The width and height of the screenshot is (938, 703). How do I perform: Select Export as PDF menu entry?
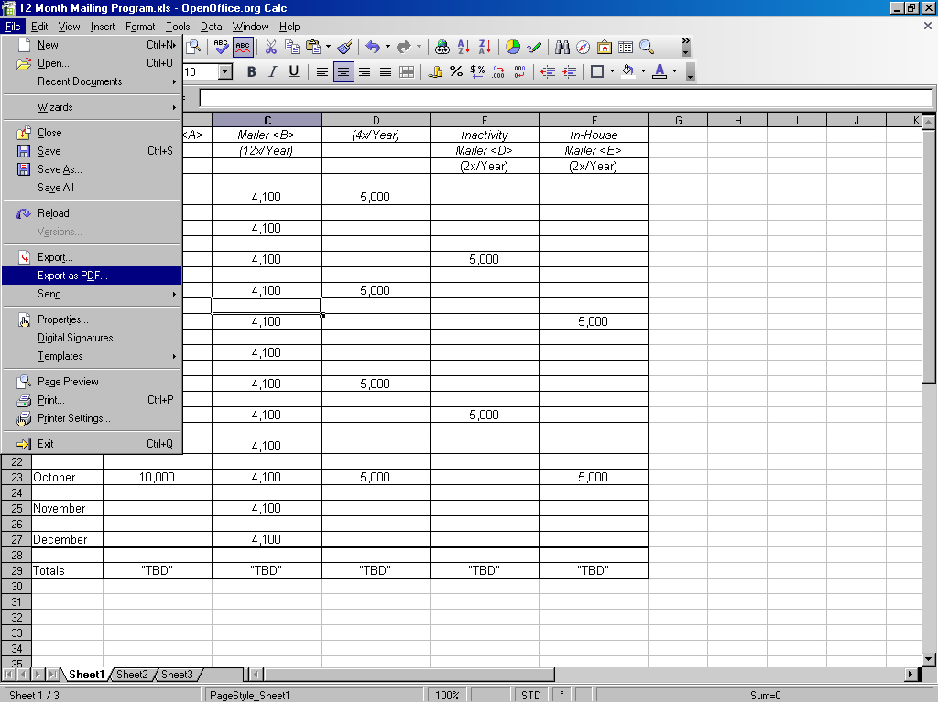(x=72, y=276)
